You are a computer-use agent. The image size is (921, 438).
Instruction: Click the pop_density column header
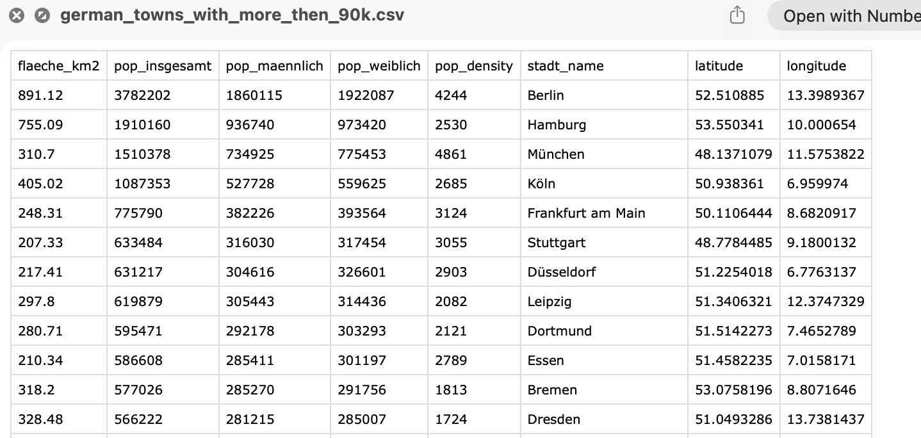point(474,65)
